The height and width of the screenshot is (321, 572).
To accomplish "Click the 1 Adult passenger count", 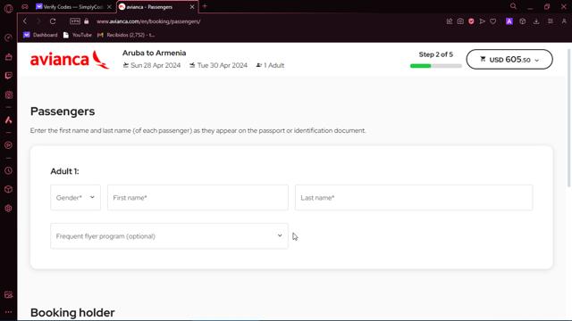I will [270, 65].
